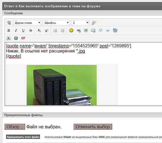Toggle italic formatting
Screen dimensions: 162x143
[16, 30]
